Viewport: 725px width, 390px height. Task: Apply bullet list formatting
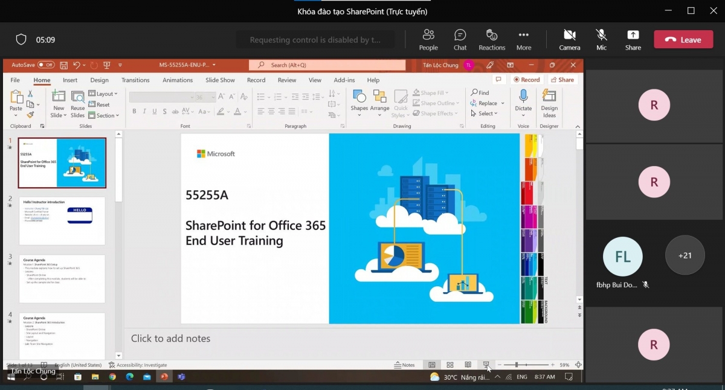pos(260,97)
